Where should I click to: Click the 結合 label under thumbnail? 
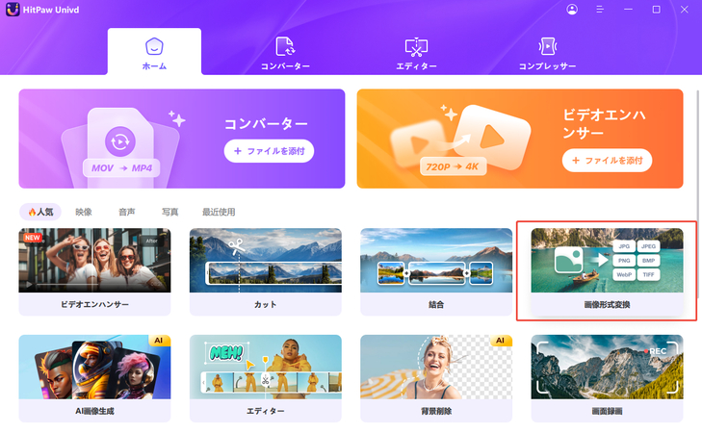click(x=436, y=305)
